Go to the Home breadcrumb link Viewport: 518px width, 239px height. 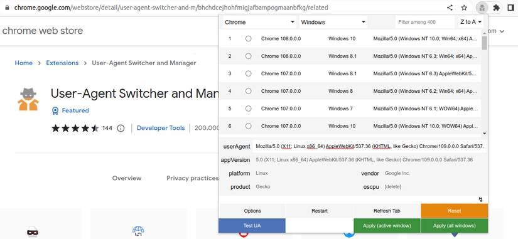coord(24,63)
